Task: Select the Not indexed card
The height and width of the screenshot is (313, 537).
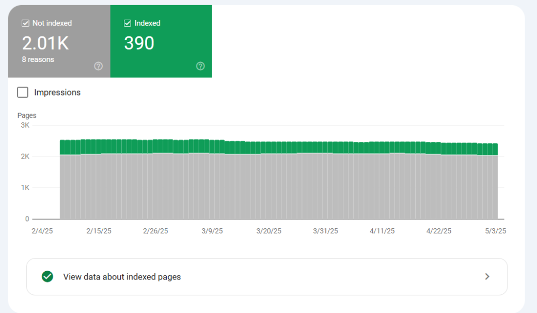Action: pyautogui.click(x=58, y=41)
